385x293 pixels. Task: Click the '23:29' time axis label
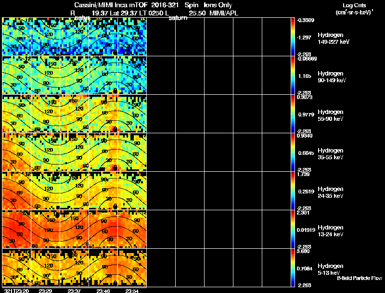pos(45,291)
